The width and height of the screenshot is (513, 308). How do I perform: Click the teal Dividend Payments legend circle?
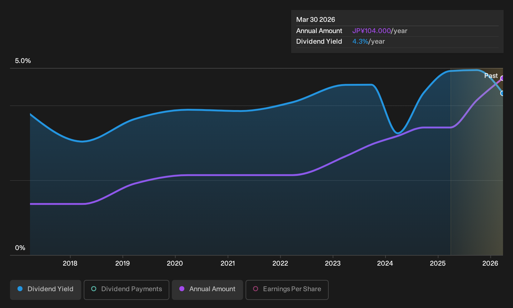(x=94, y=289)
